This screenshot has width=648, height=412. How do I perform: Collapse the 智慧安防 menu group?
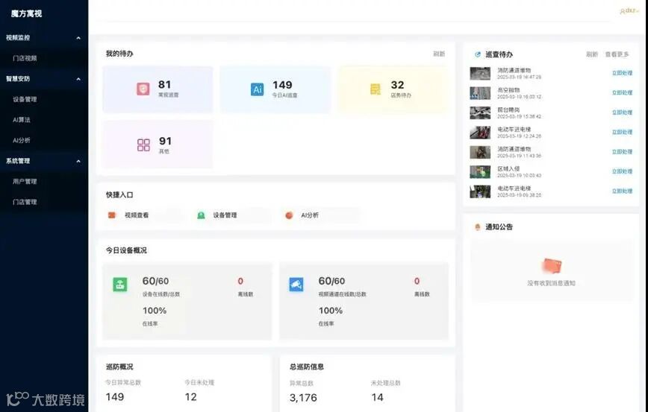click(78, 79)
